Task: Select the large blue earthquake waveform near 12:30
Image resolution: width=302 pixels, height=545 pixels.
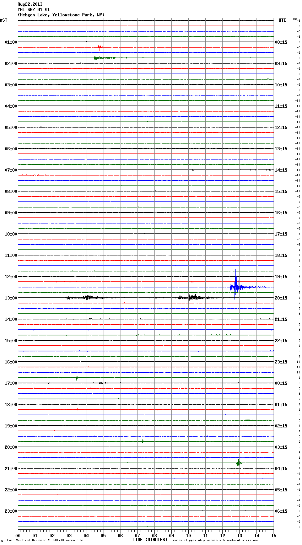Action: tap(236, 287)
